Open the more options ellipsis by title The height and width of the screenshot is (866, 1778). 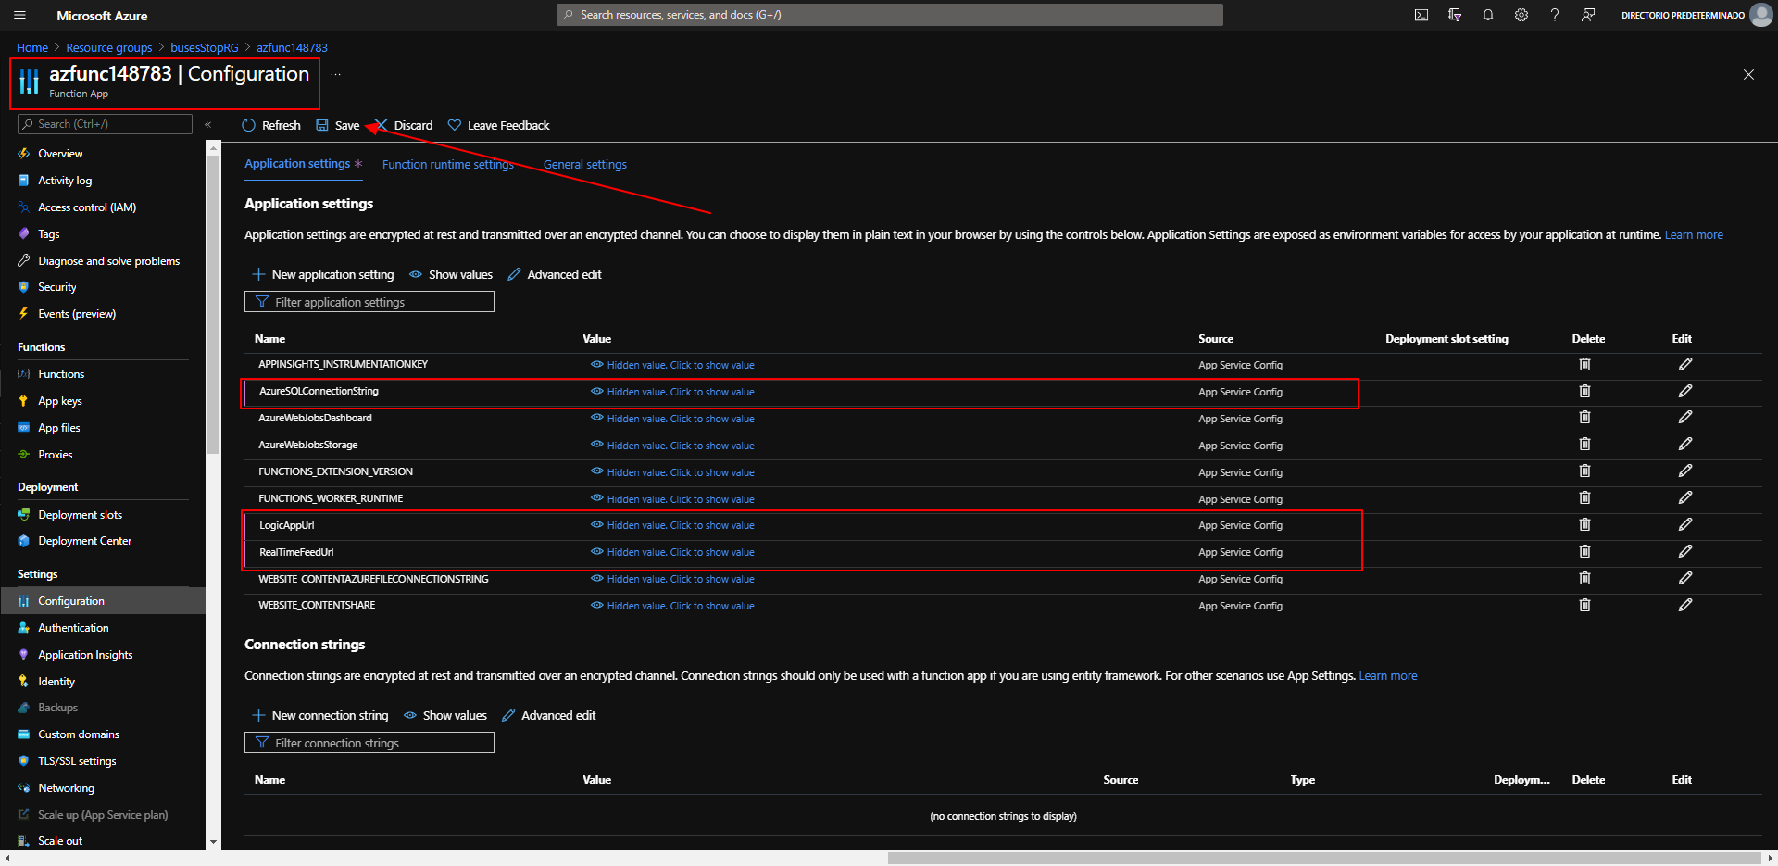pos(335,74)
